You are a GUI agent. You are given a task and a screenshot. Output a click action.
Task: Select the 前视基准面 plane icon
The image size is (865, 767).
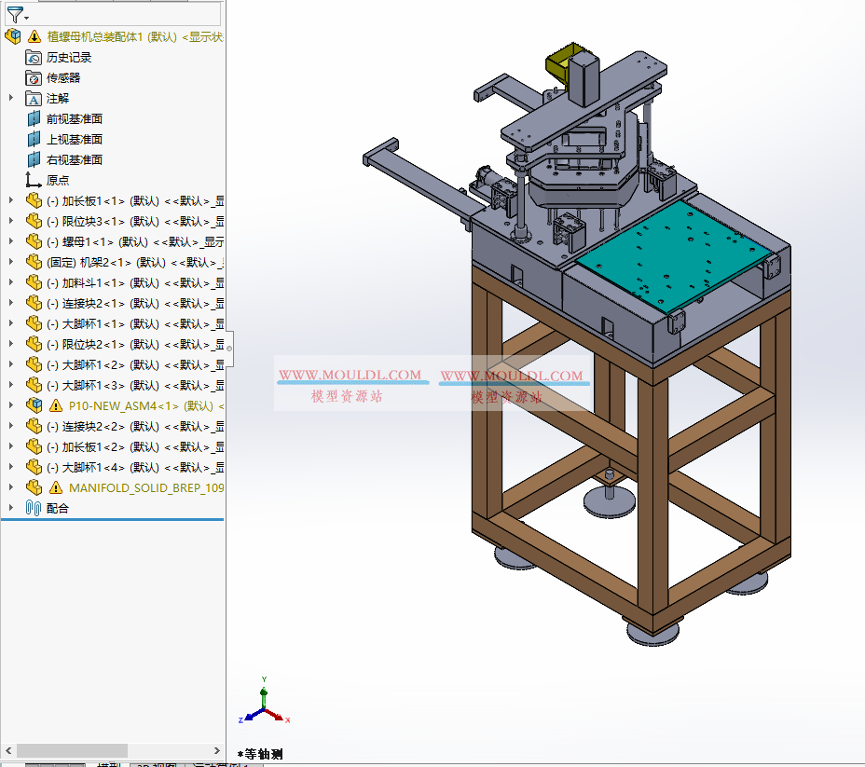(x=33, y=118)
